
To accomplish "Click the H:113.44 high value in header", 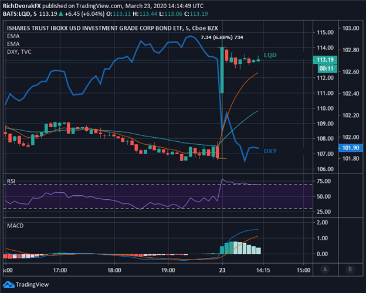I will coord(145,13).
